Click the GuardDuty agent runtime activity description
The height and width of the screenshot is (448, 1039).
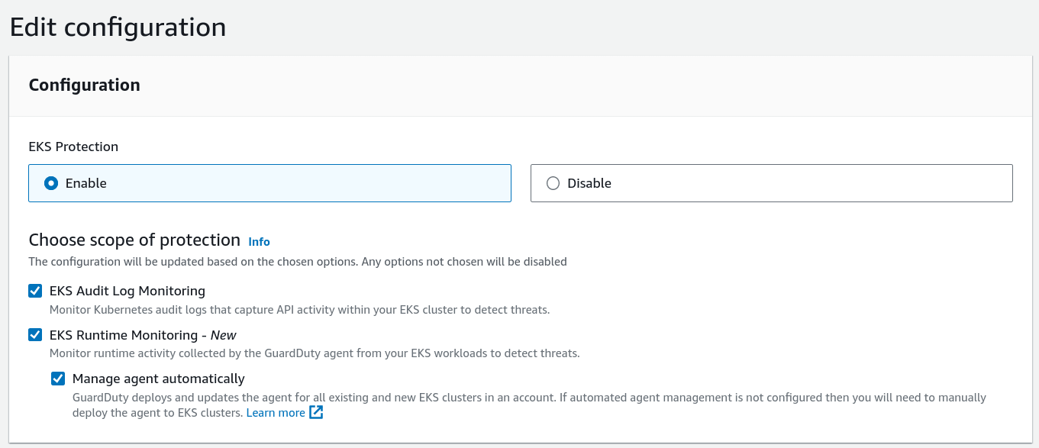tap(315, 353)
